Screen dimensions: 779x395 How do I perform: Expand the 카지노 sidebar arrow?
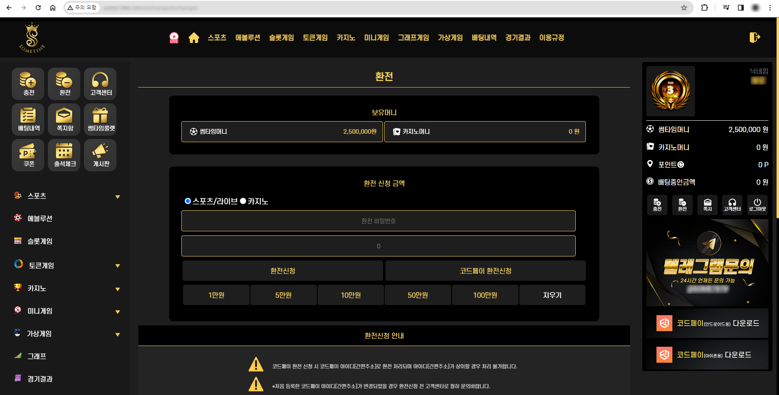click(x=118, y=289)
